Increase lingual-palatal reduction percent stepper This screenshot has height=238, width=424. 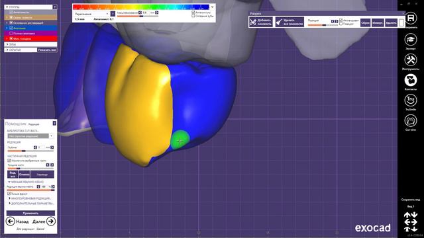(53, 186)
